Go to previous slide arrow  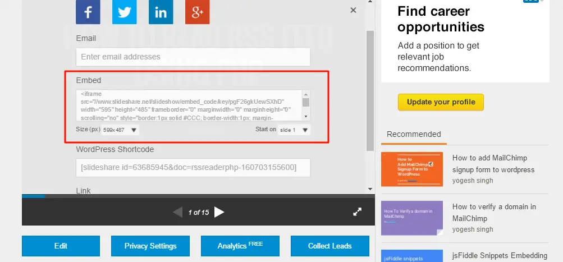tap(178, 212)
